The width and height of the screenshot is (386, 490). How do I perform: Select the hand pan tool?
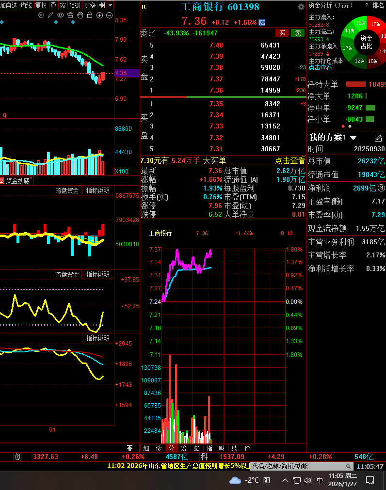[x=80, y=15]
